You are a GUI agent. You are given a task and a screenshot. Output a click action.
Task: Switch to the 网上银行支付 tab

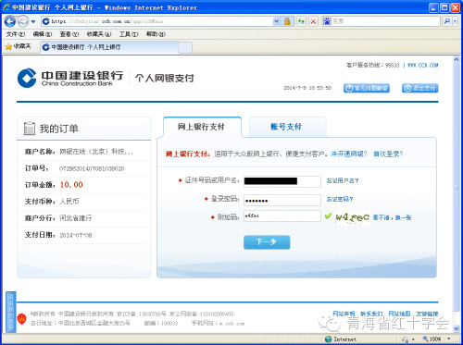pyautogui.click(x=201, y=127)
